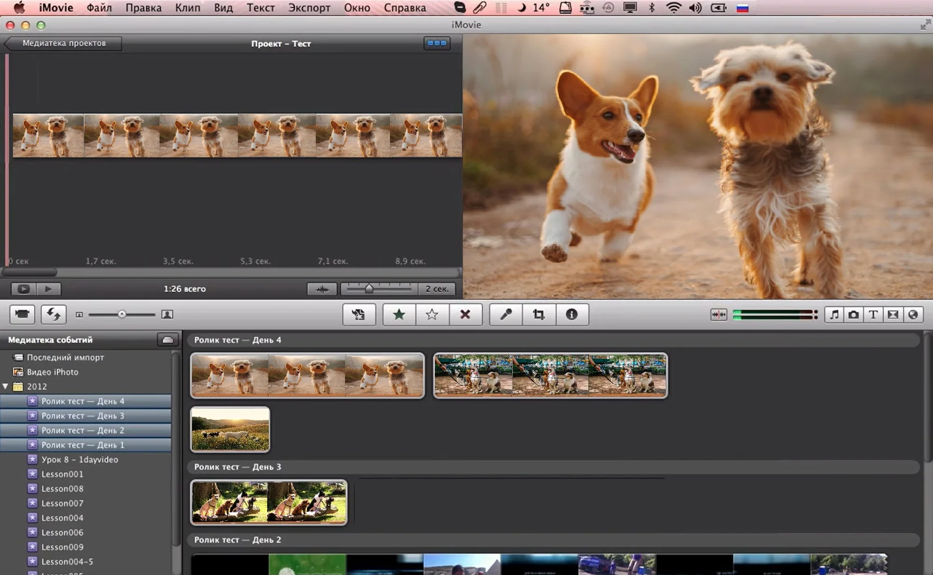This screenshot has width=933, height=575.
Task: Adjust the project thumbnail duration slider
Action: coord(369,289)
